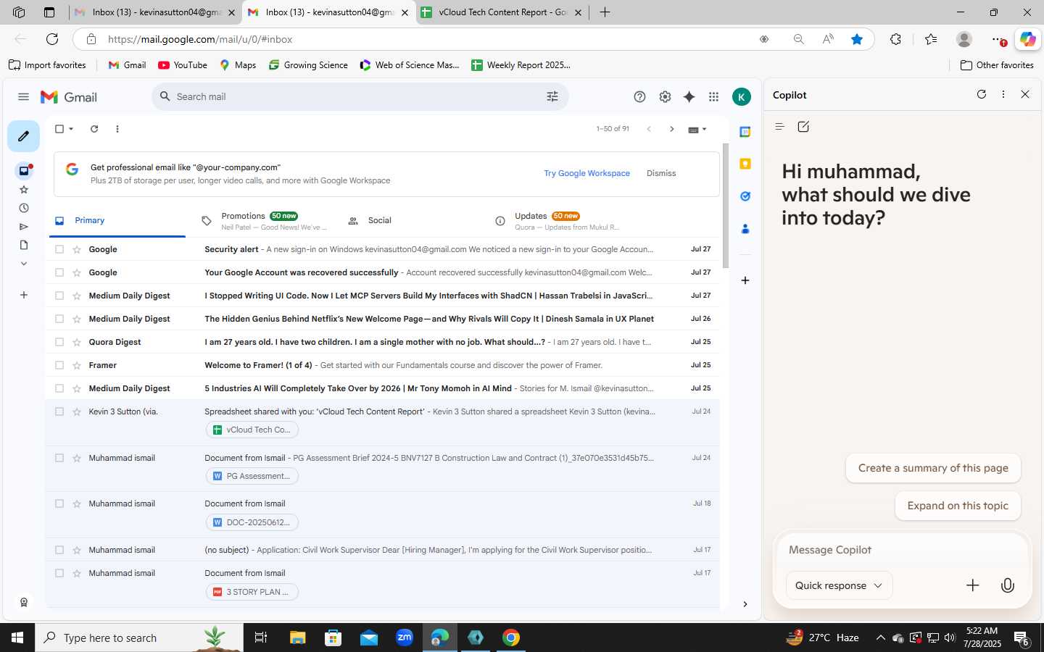The height and width of the screenshot is (652, 1044).
Task: Select the Google Security alert email checkbox
Action: pos(59,249)
